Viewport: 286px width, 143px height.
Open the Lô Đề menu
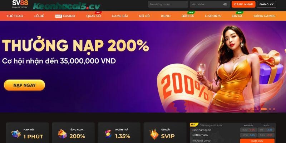[39, 16]
